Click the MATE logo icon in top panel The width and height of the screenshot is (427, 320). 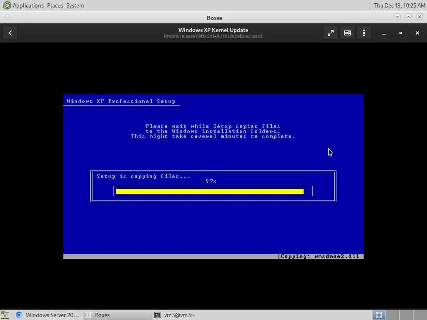click(x=6, y=5)
